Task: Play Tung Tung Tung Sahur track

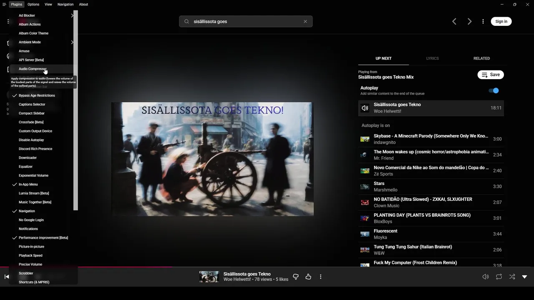Action: (x=431, y=250)
